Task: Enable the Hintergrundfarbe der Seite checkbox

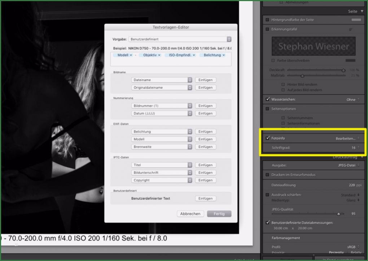Action: (x=267, y=20)
